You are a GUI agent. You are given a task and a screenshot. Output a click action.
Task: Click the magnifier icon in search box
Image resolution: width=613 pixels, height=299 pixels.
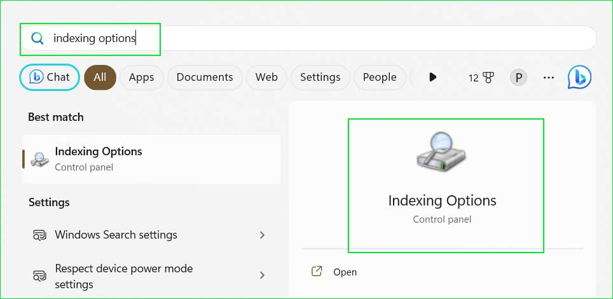coord(37,38)
